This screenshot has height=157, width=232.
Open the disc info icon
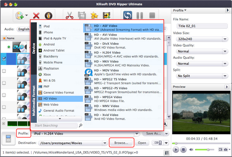coord(48,15)
